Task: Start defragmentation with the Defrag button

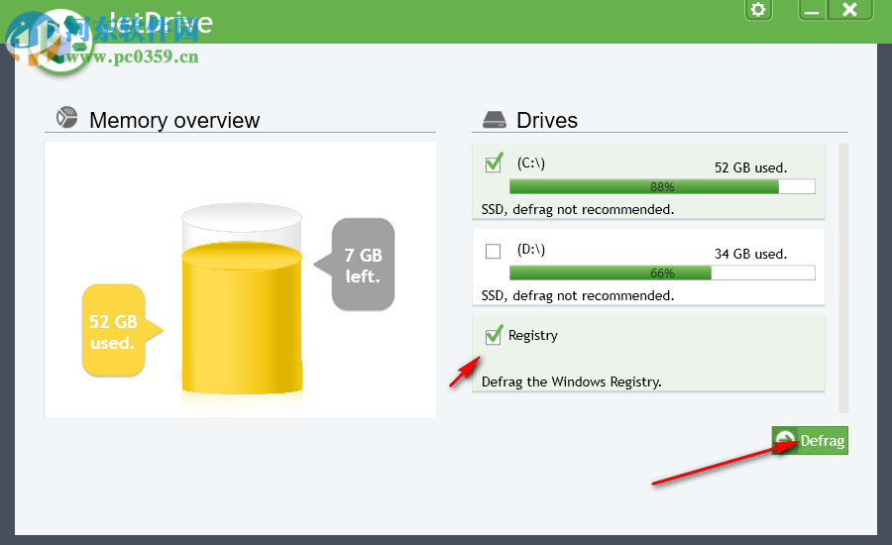Action: (x=810, y=440)
